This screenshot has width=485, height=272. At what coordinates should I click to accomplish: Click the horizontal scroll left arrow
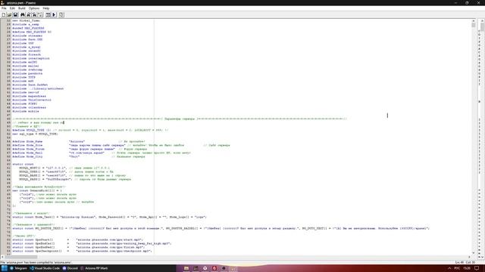2,257
